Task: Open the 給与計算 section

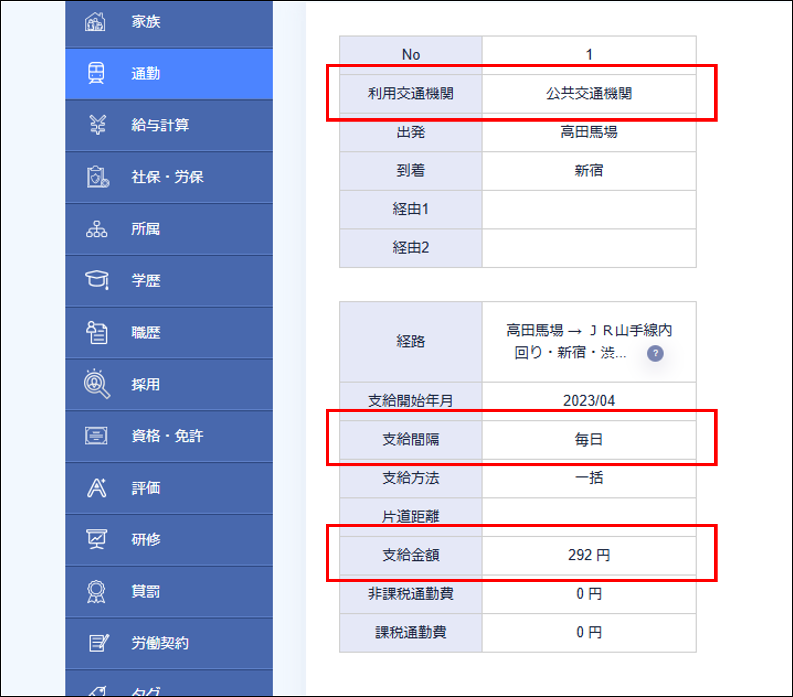Action: point(169,125)
